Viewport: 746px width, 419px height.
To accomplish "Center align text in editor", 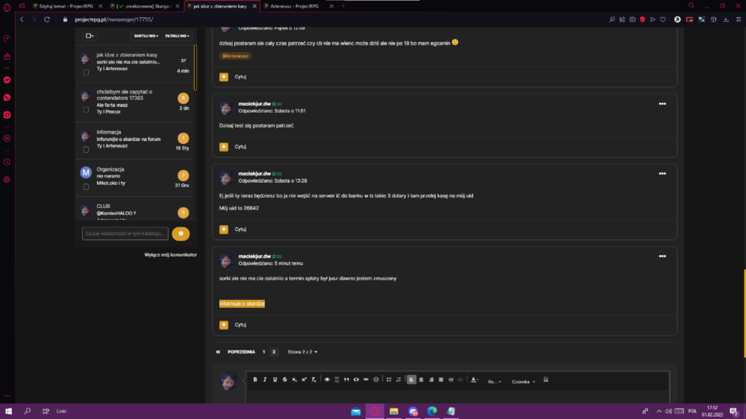I will (x=421, y=379).
